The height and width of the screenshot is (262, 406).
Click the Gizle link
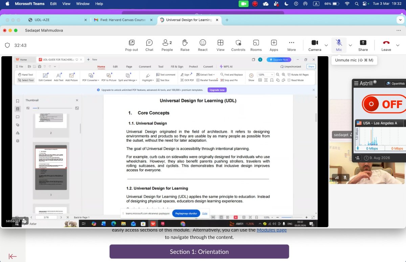tap(205, 214)
